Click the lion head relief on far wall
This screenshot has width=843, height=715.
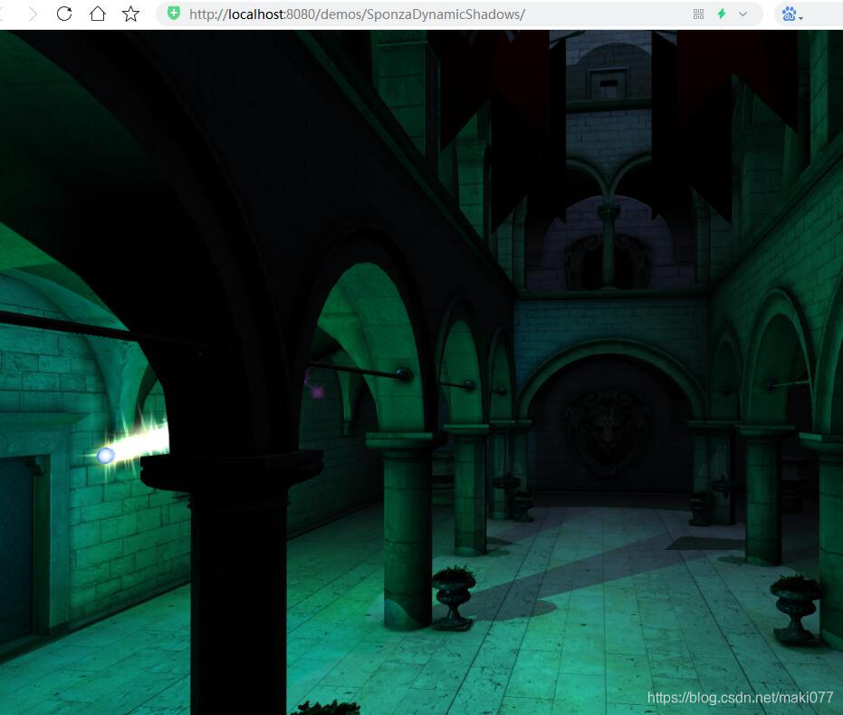click(608, 430)
